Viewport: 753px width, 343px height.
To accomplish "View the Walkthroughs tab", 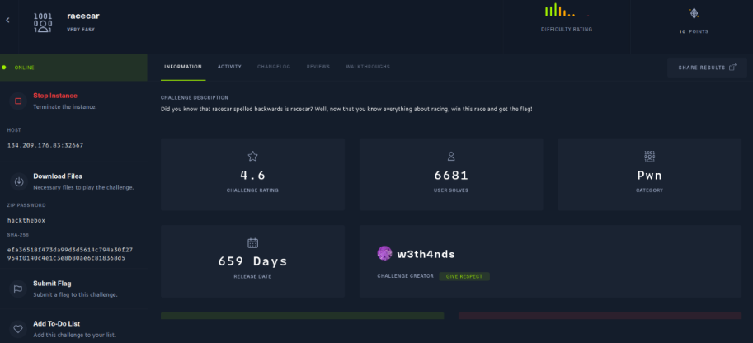I will (x=368, y=67).
